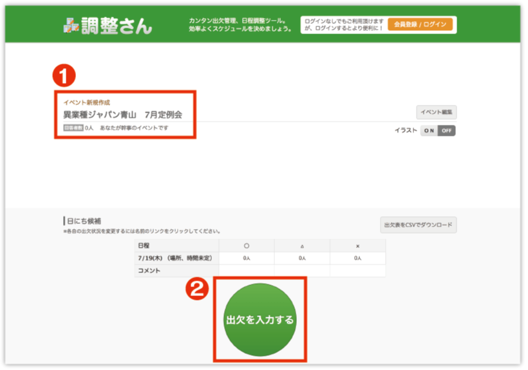This screenshot has height=370, width=528.
Task: Turn the イラスト toggle ON
Action: [429, 131]
